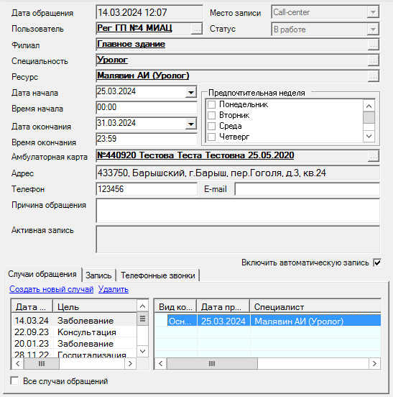Click the Уролог specialty link
Viewport: 393px width, 397px height.
(112, 60)
